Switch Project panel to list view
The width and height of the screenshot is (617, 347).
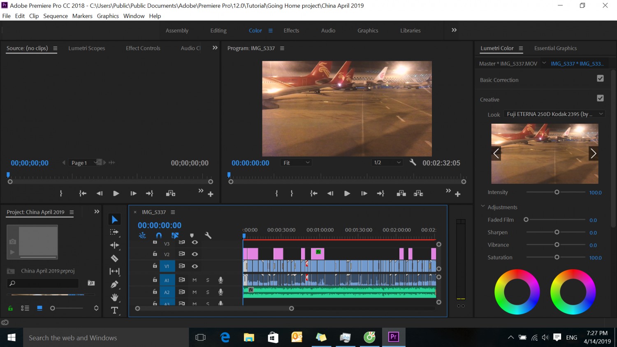[x=25, y=308]
